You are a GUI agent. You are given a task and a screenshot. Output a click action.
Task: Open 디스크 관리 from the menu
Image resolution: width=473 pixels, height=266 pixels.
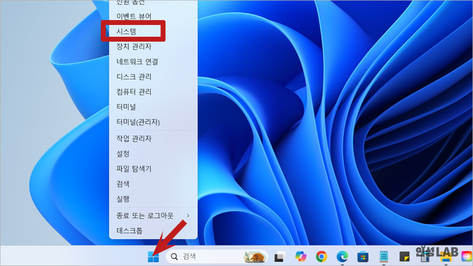[153, 77]
